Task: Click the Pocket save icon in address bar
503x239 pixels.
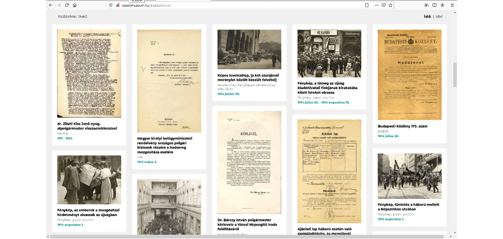Action: 383,5
